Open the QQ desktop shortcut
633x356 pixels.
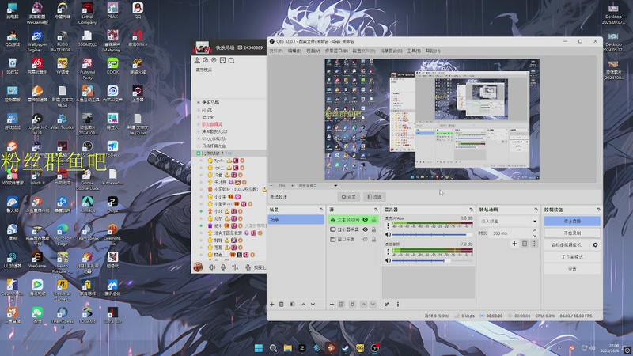[x=138, y=10]
